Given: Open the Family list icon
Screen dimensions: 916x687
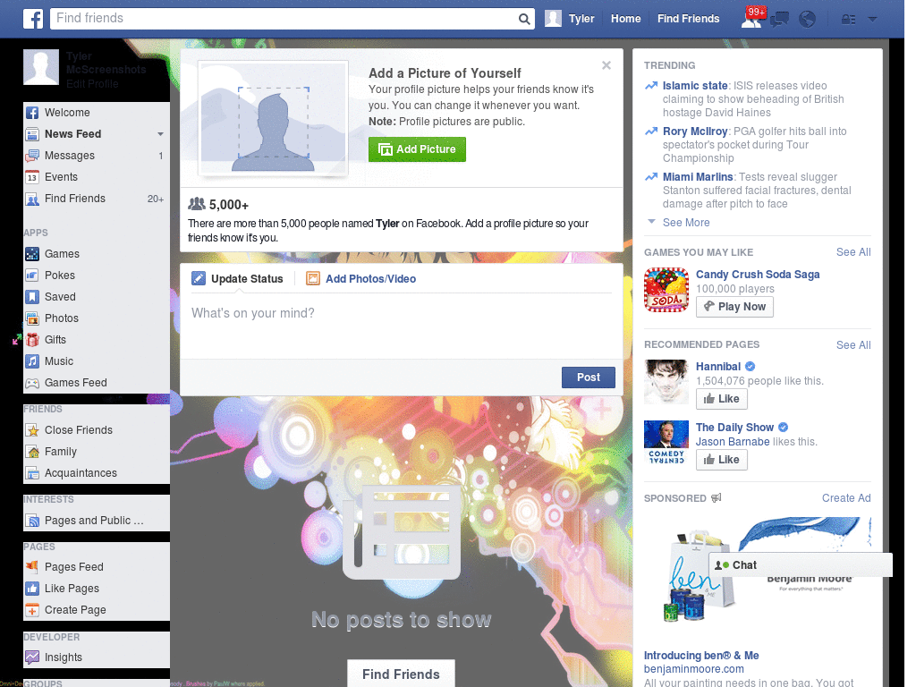Looking at the screenshot, I should [x=32, y=452].
